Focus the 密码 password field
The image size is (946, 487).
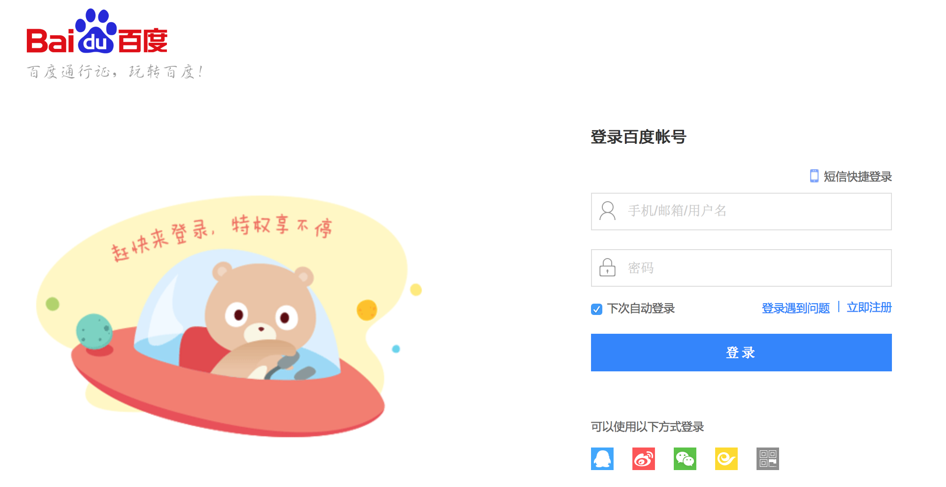741,268
